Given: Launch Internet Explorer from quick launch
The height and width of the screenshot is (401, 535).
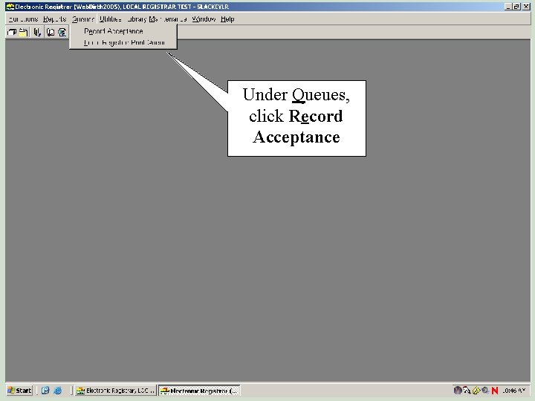Looking at the screenshot, I should point(58,391).
